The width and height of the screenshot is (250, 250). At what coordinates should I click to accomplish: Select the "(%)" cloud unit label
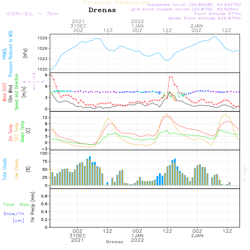[x=28, y=169]
